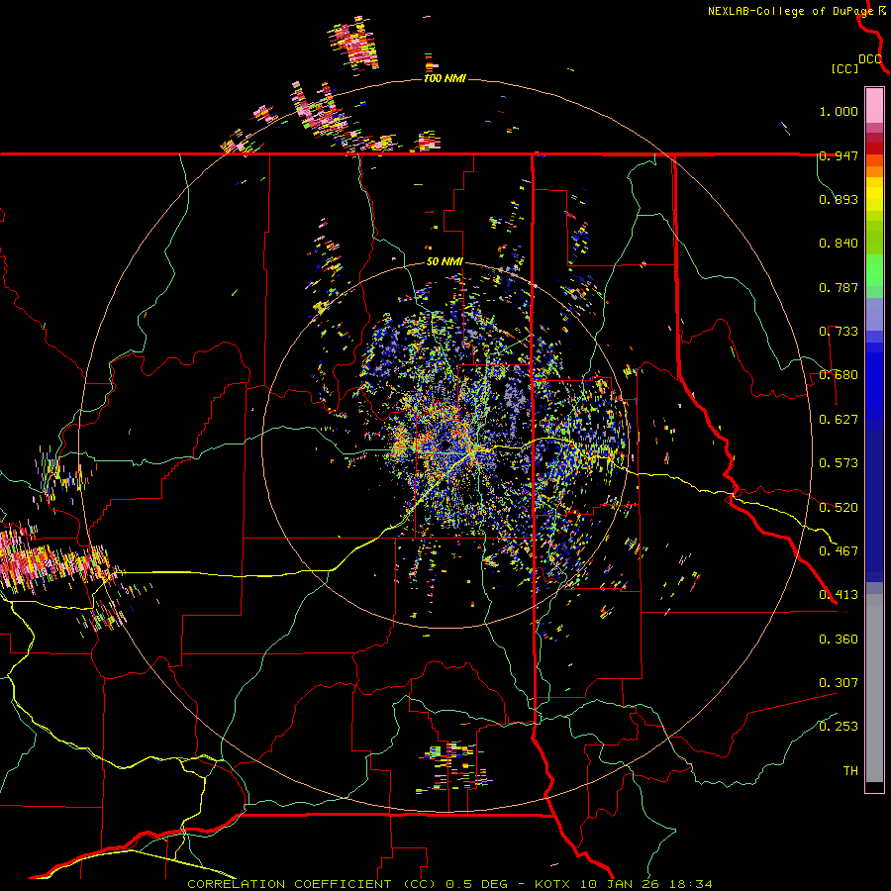891x891 pixels.
Task: Select the 0.840 legend value
Action: pyautogui.click(x=839, y=244)
